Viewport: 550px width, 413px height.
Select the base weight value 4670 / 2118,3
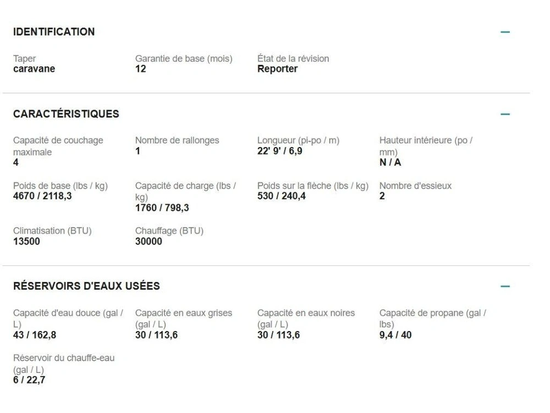[x=42, y=196]
